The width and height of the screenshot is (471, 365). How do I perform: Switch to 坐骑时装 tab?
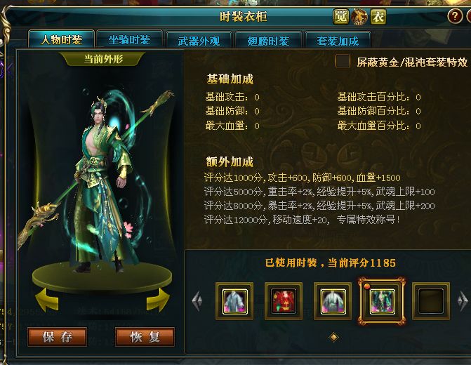tap(130, 39)
